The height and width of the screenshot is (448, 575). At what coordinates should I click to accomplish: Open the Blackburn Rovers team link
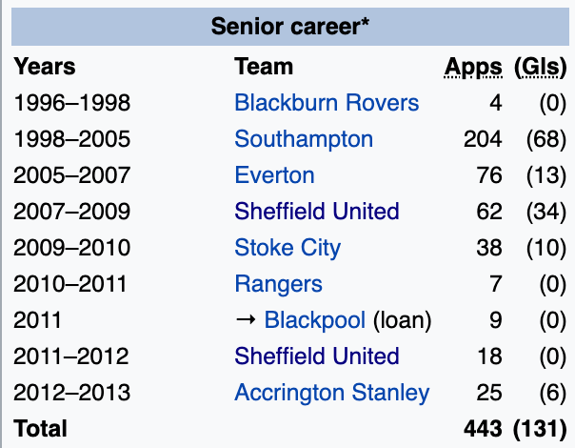click(327, 103)
